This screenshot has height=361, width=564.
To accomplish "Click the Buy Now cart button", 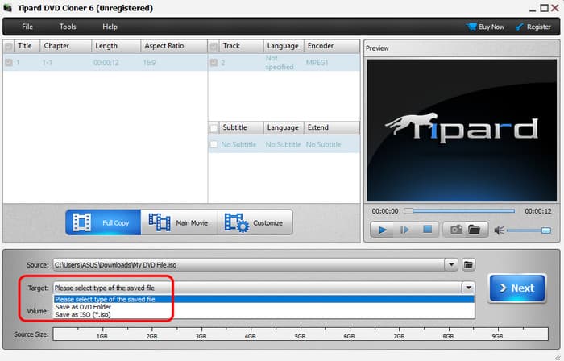I will pyautogui.click(x=485, y=27).
